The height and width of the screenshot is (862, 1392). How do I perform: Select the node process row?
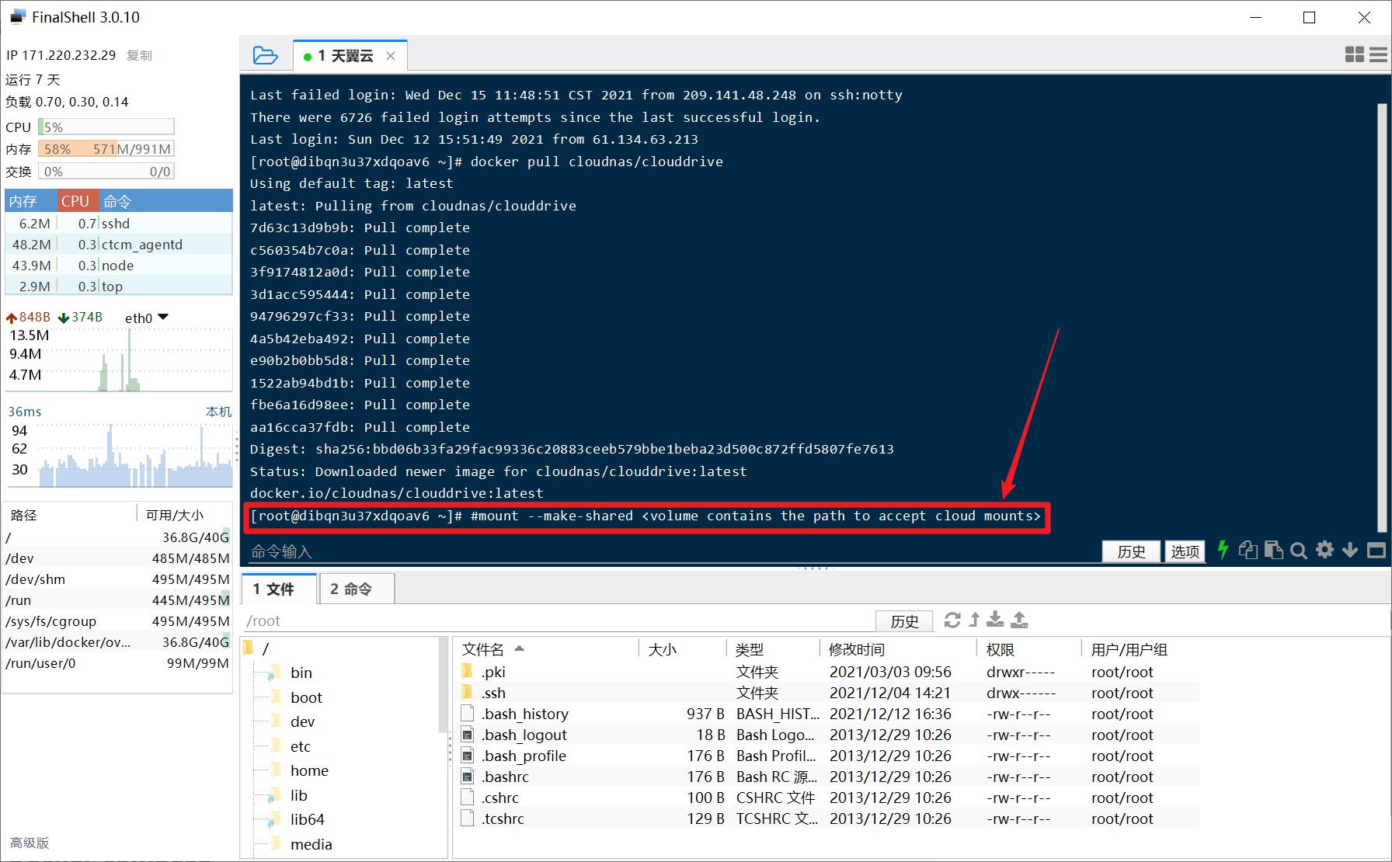(119, 266)
